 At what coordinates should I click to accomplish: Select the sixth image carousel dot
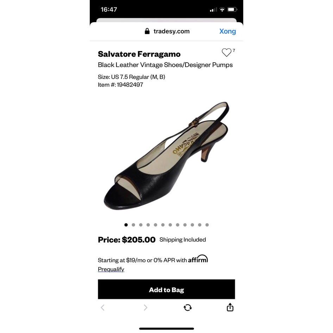pos(163,225)
